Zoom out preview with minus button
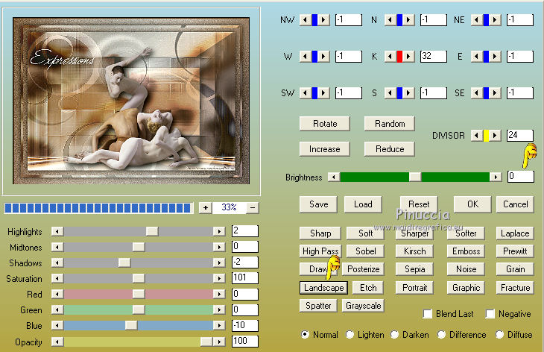 click(x=253, y=207)
